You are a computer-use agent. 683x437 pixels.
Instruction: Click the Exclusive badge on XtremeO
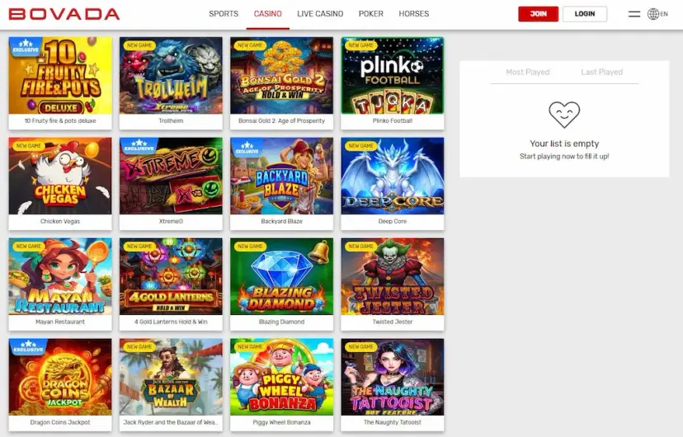coord(138,146)
